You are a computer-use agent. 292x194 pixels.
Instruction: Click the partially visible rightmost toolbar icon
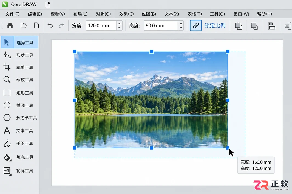(288, 26)
